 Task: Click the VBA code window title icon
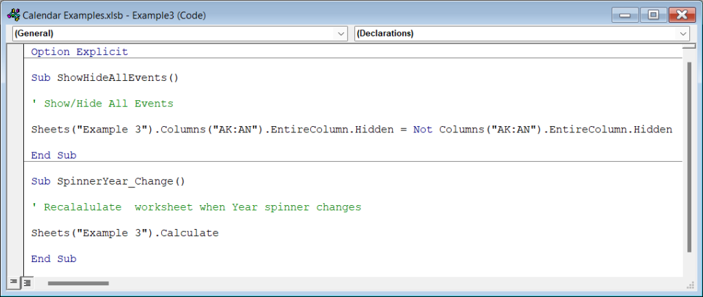click(x=12, y=14)
